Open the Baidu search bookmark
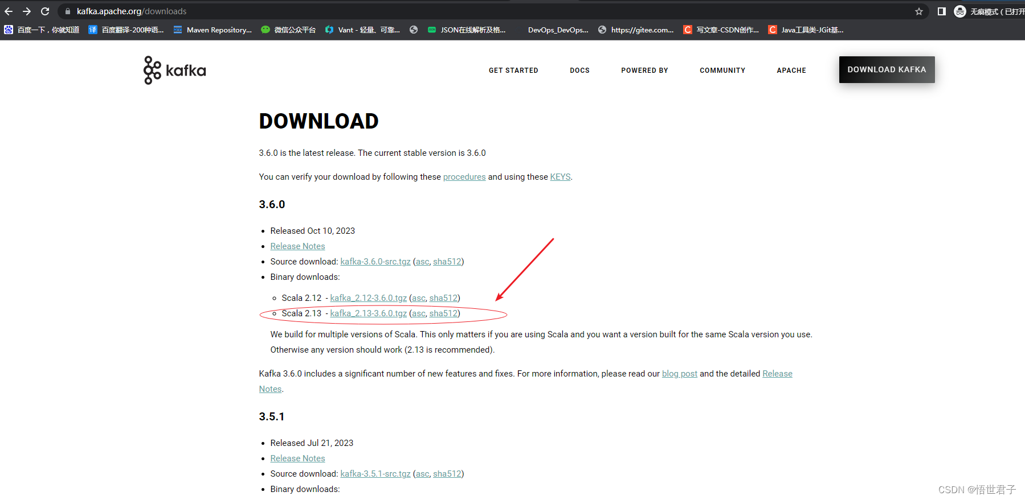This screenshot has width=1025, height=500. (x=42, y=30)
